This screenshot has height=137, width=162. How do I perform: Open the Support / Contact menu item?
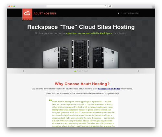coord(131,13)
